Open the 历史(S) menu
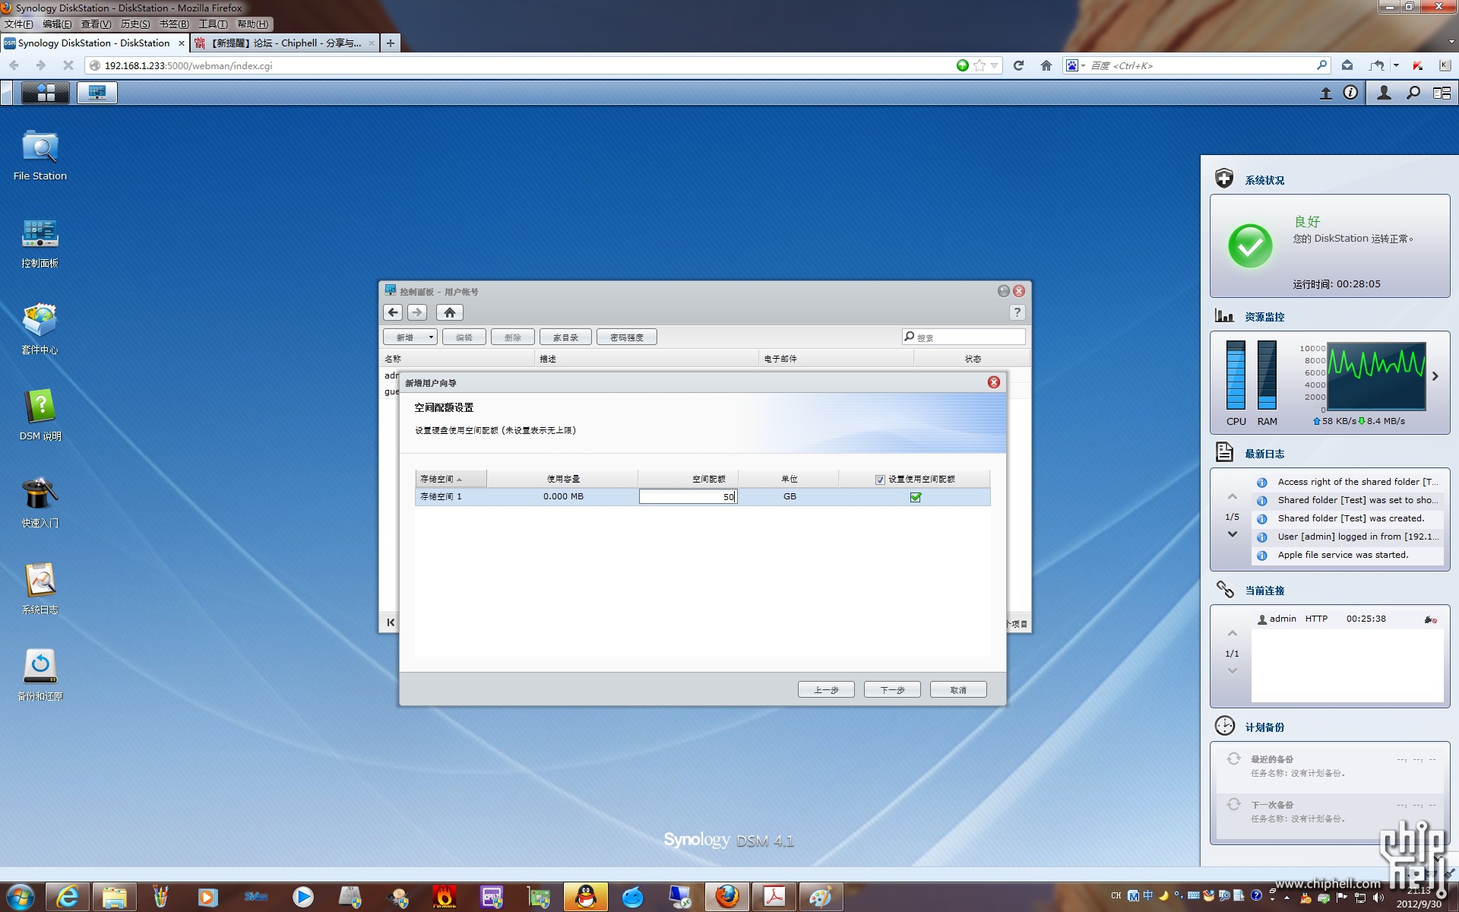 click(x=135, y=24)
